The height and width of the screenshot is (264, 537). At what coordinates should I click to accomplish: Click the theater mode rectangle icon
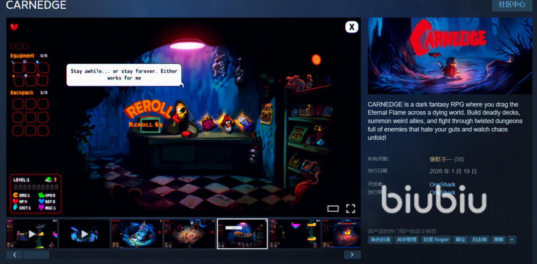click(x=333, y=209)
